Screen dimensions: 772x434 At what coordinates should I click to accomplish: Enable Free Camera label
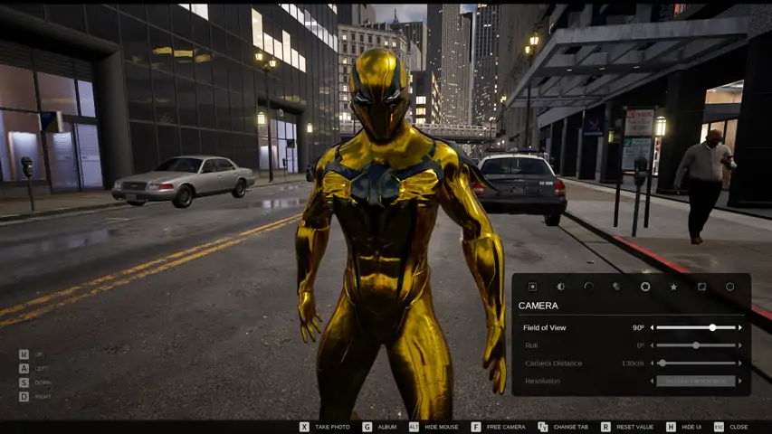tap(506, 427)
